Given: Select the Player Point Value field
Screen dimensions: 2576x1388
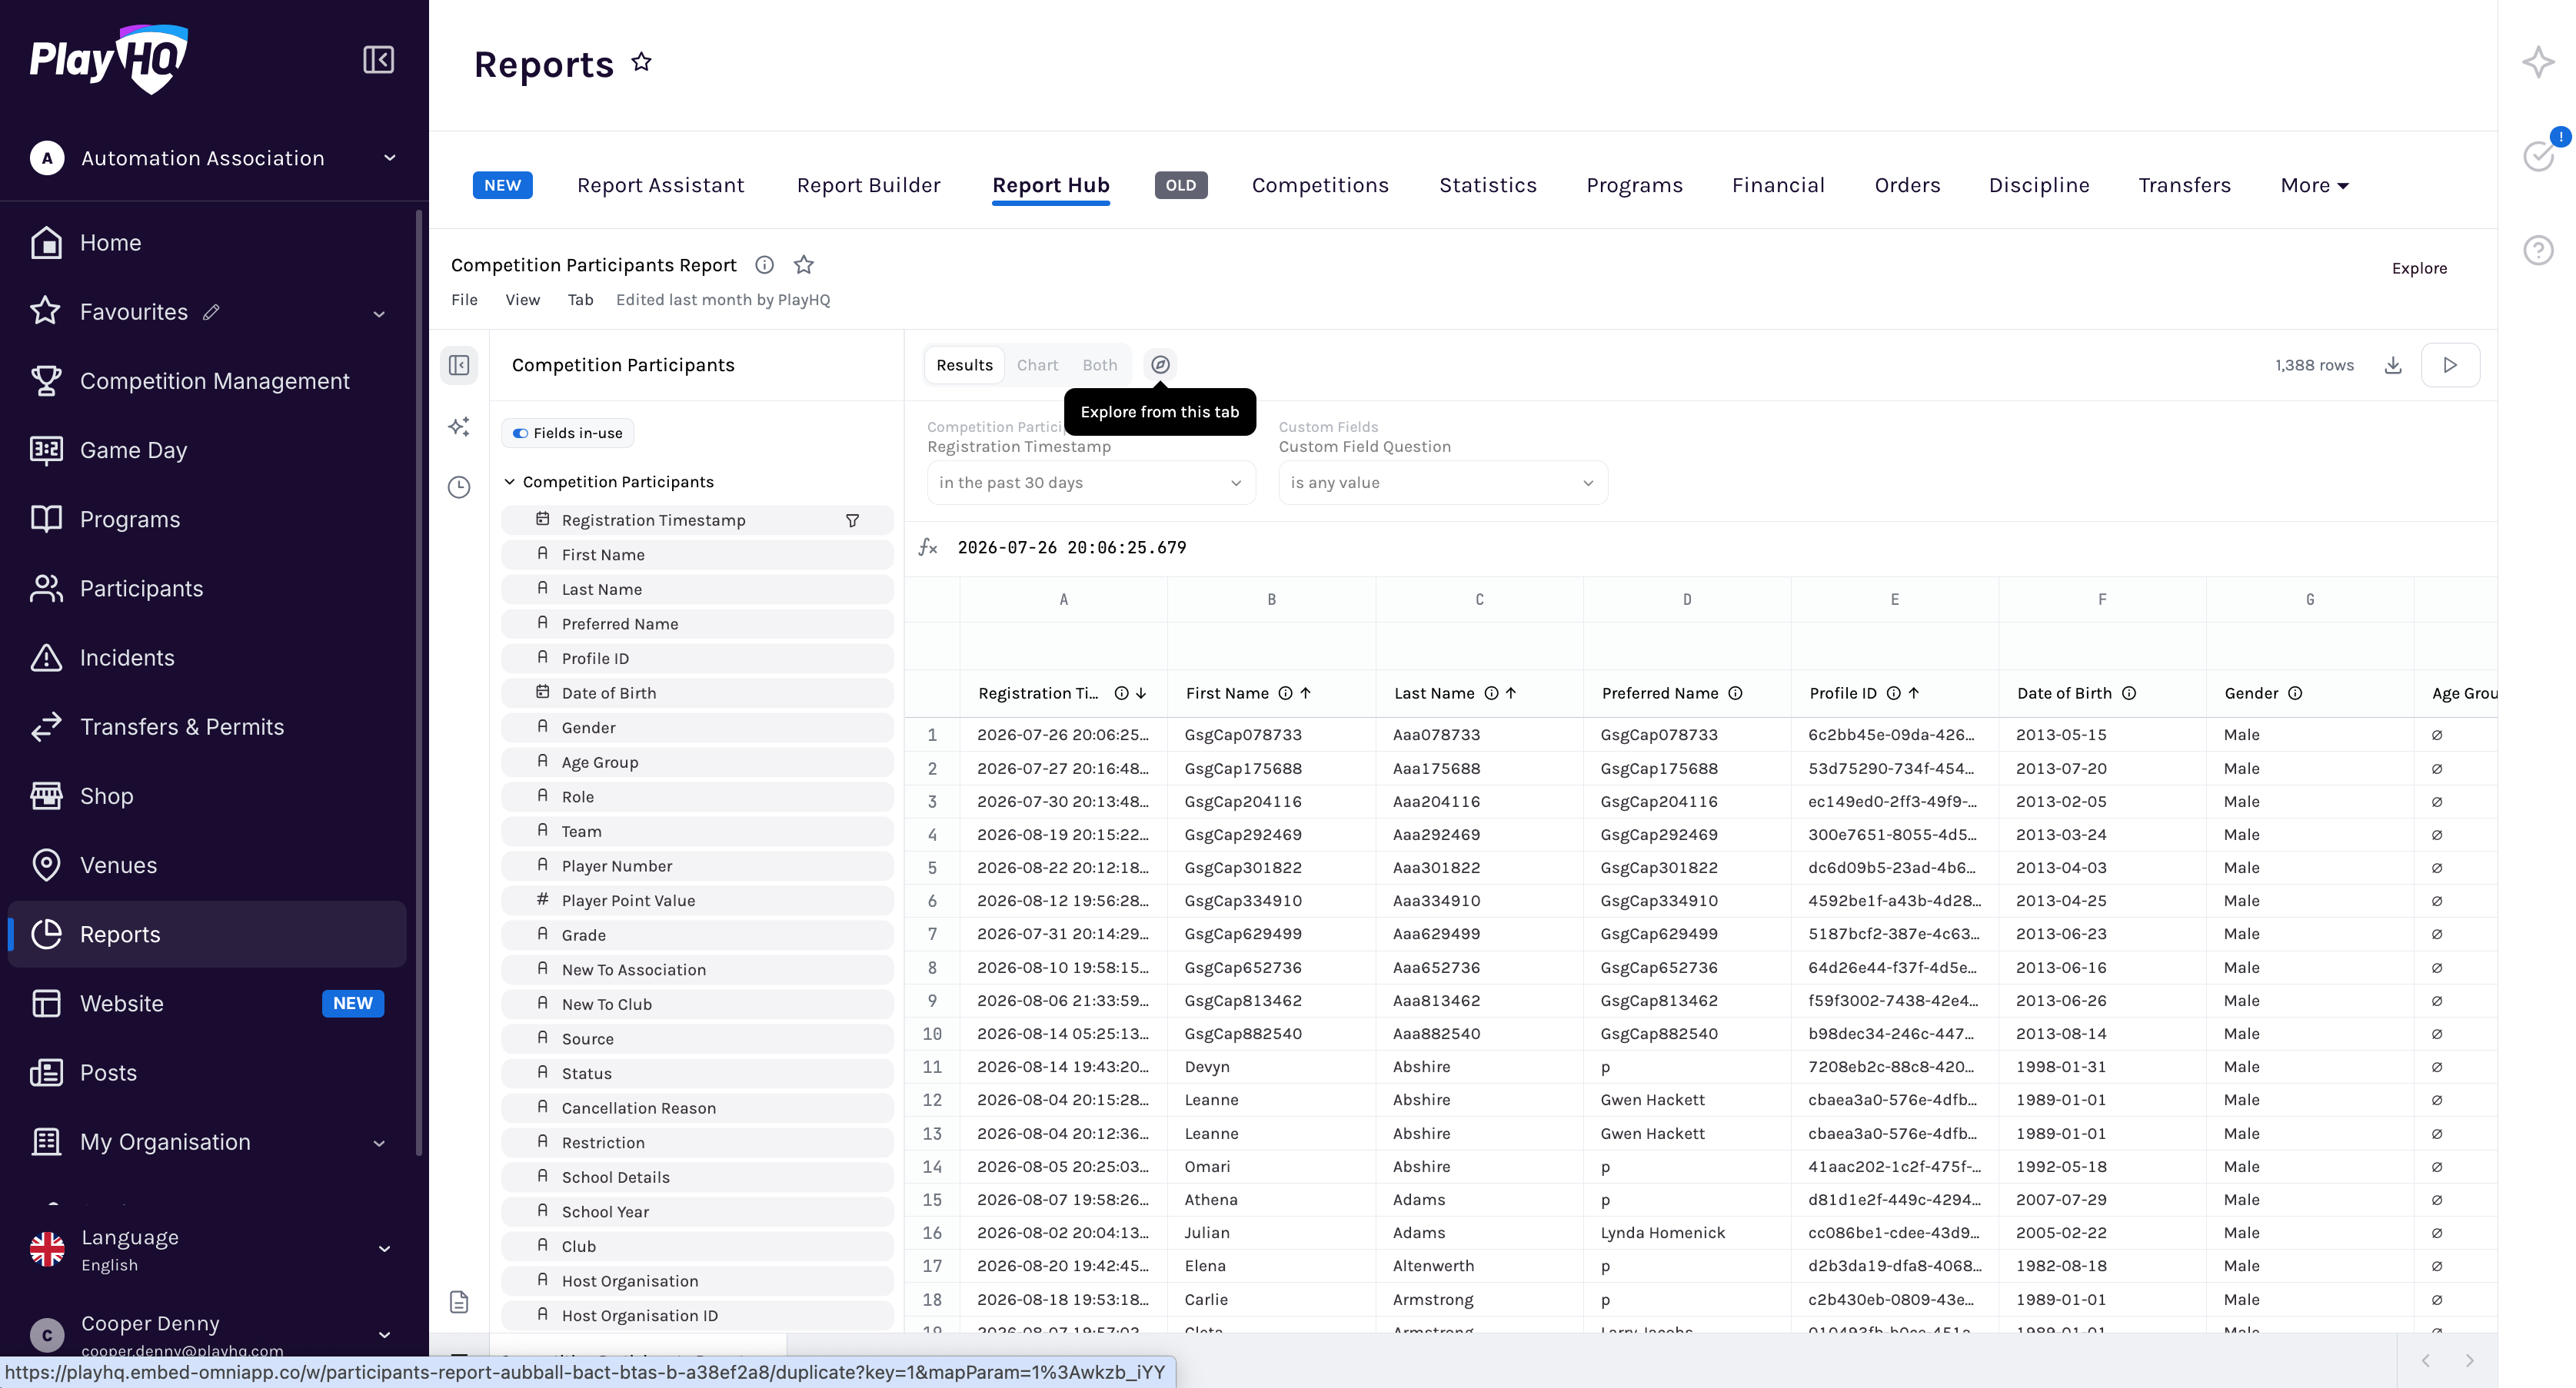Looking at the screenshot, I should coord(697,900).
